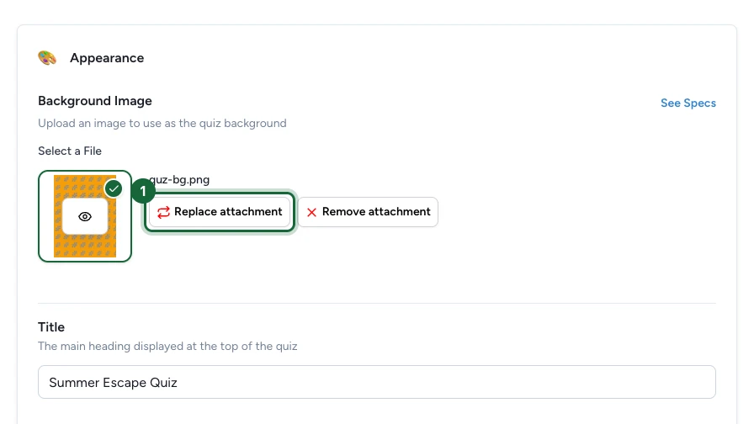
Task: Click the green-bordered file preview frame edge
Action: click(40, 216)
